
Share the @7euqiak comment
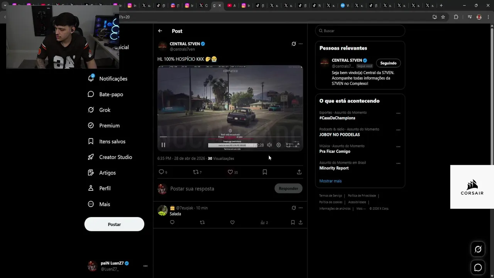click(x=301, y=222)
